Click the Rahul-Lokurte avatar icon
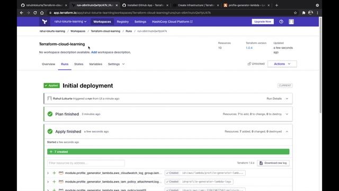339x191 pixels. (49, 99)
